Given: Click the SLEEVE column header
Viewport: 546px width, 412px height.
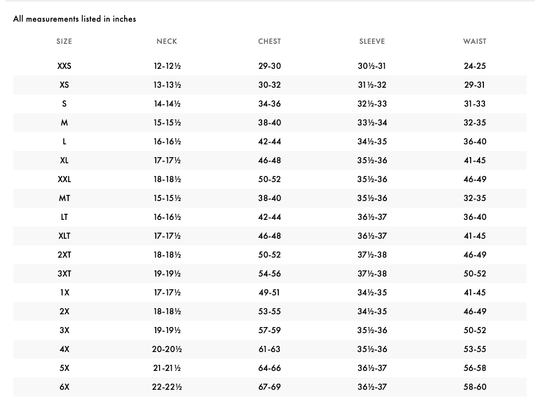Looking at the screenshot, I should [372, 42].
